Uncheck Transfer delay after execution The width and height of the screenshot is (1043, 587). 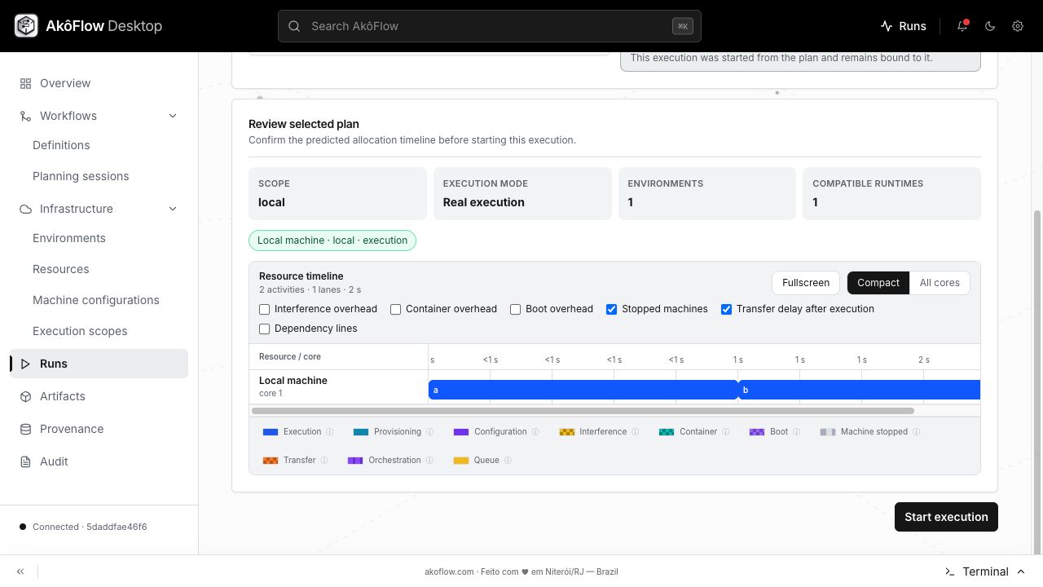point(726,309)
